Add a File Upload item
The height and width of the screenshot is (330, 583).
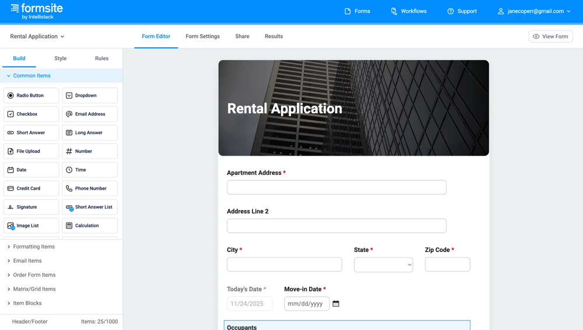pyautogui.click(x=31, y=152)
